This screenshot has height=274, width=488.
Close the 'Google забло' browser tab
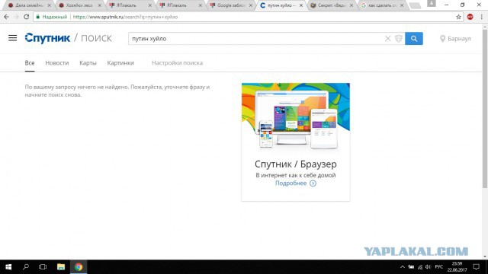251,5
